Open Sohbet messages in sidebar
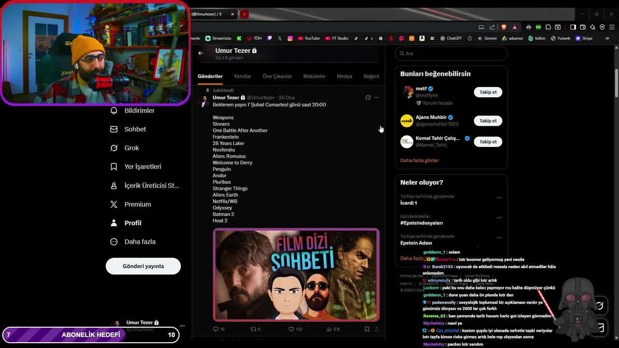Screen dimensions: 619x348 (128, 129)
